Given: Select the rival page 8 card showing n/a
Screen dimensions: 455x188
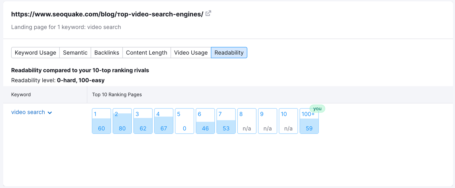Looking at the screenshot, I should (x=247, y=121).
